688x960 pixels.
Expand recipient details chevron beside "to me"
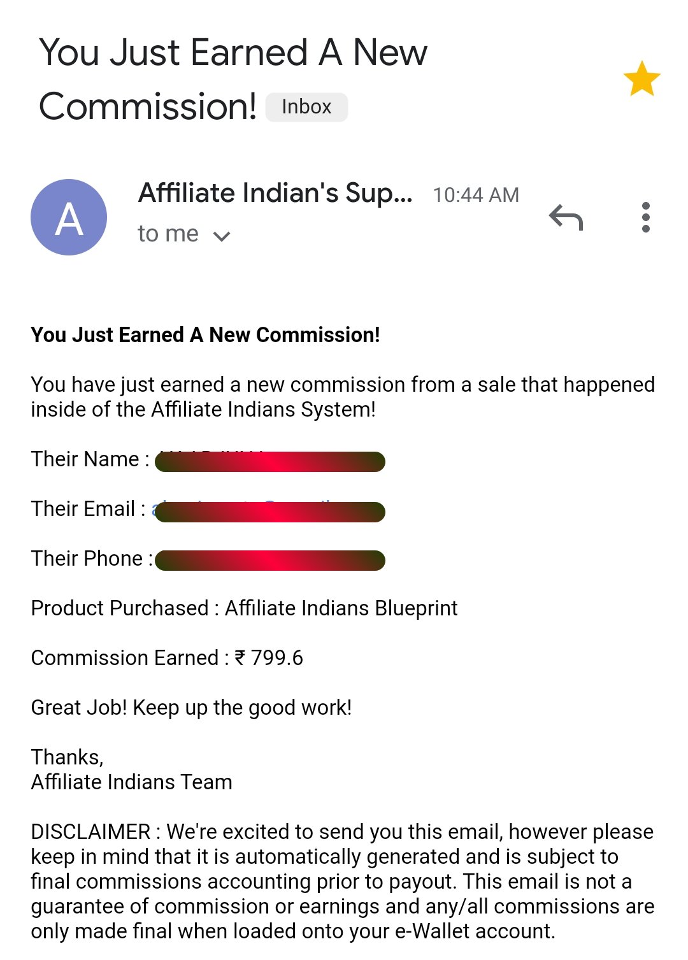click(x=222, y=236)
